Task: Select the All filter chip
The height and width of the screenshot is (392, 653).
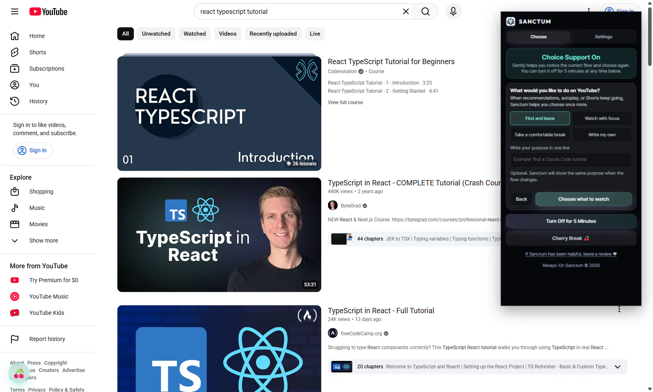Action: click(x=125, y=34)
